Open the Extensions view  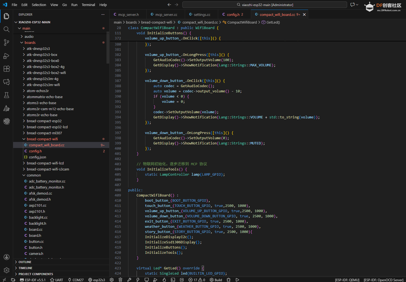(x=7, y=69)
